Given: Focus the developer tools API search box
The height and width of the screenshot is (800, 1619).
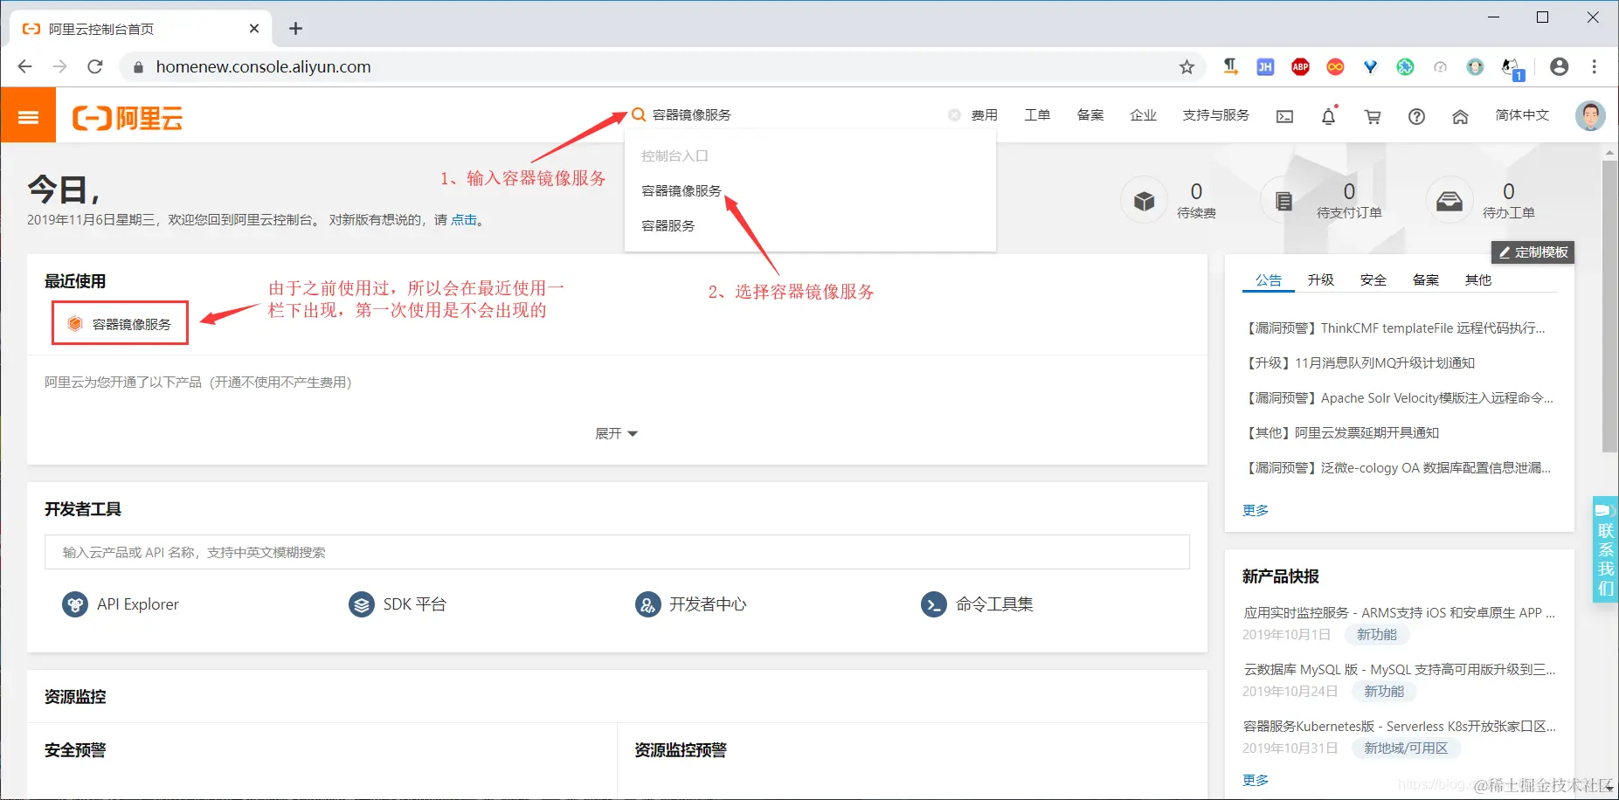Looking at the screenshot, I should point(617,552).
